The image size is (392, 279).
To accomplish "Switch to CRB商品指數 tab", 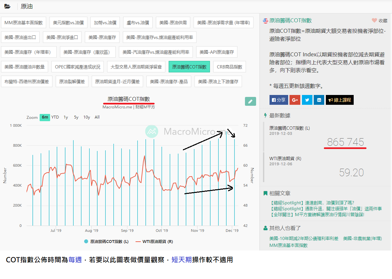I will (230, 67).
